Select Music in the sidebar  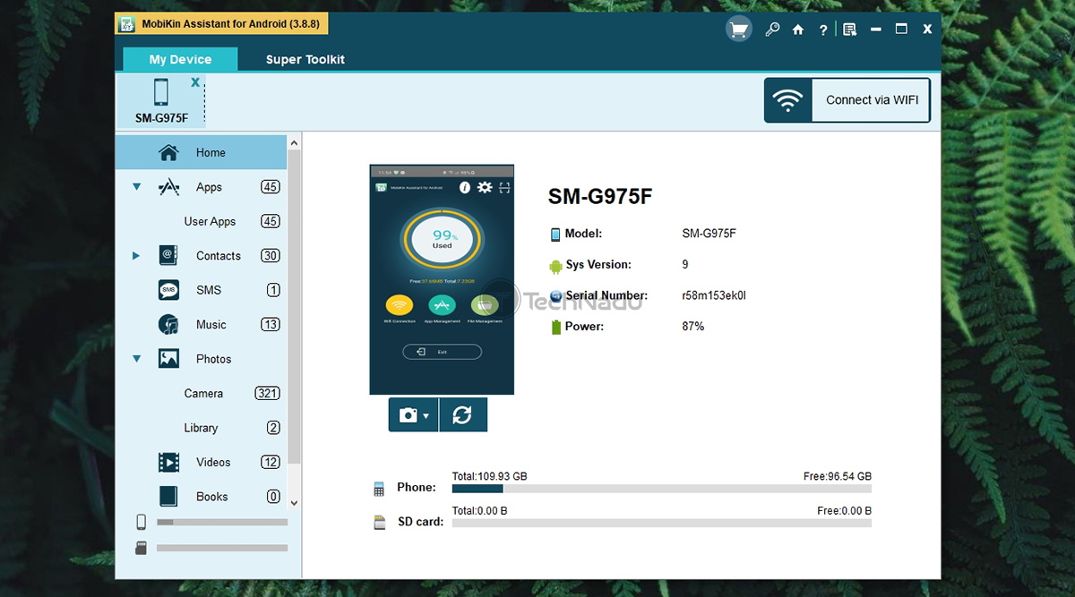[x=201, y=325]
